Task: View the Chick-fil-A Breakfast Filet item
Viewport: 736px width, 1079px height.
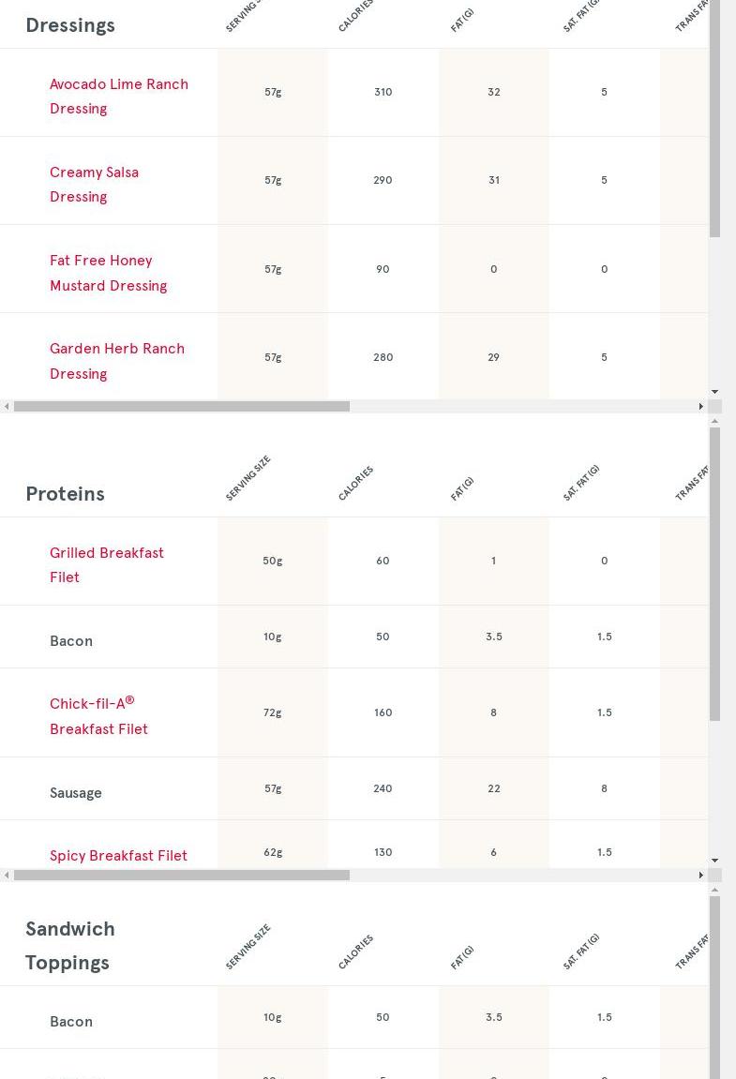Action: pos(98,716)
